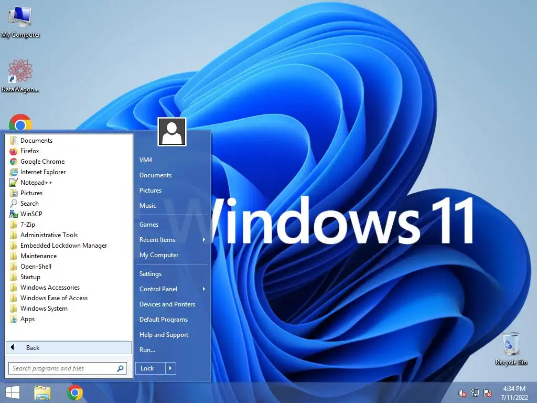The image size is (537, 403).
Task: Click the Chrome desktop icon behind the menu
Action: point(20,122)
